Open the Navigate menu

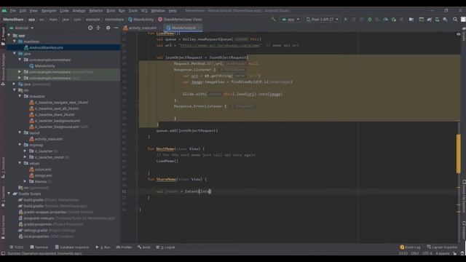point(49,11)
